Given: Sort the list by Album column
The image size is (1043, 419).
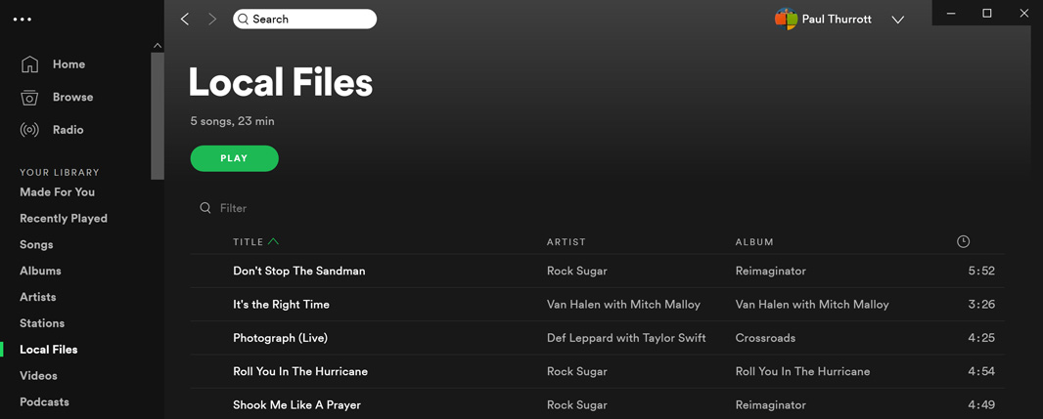Looking at the screenshot, I should 754,241.
